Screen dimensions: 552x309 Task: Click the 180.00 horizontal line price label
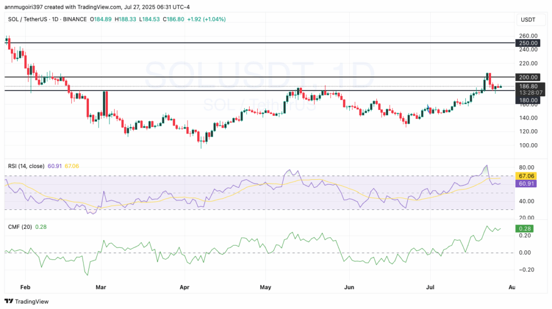click(x=527, y=100)
